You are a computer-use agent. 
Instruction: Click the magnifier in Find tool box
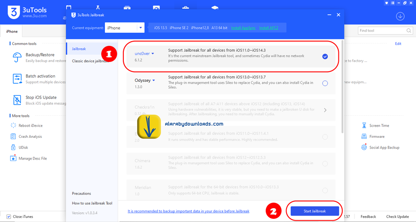point(409,31)
